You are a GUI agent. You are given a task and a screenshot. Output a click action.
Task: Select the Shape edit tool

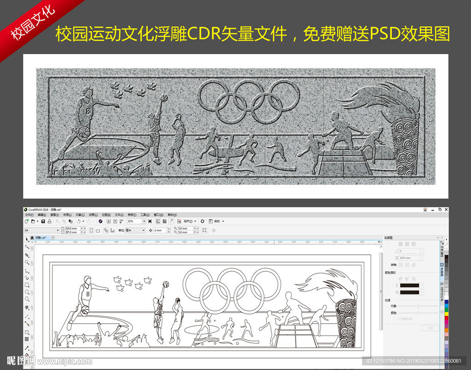coord(27,247)
